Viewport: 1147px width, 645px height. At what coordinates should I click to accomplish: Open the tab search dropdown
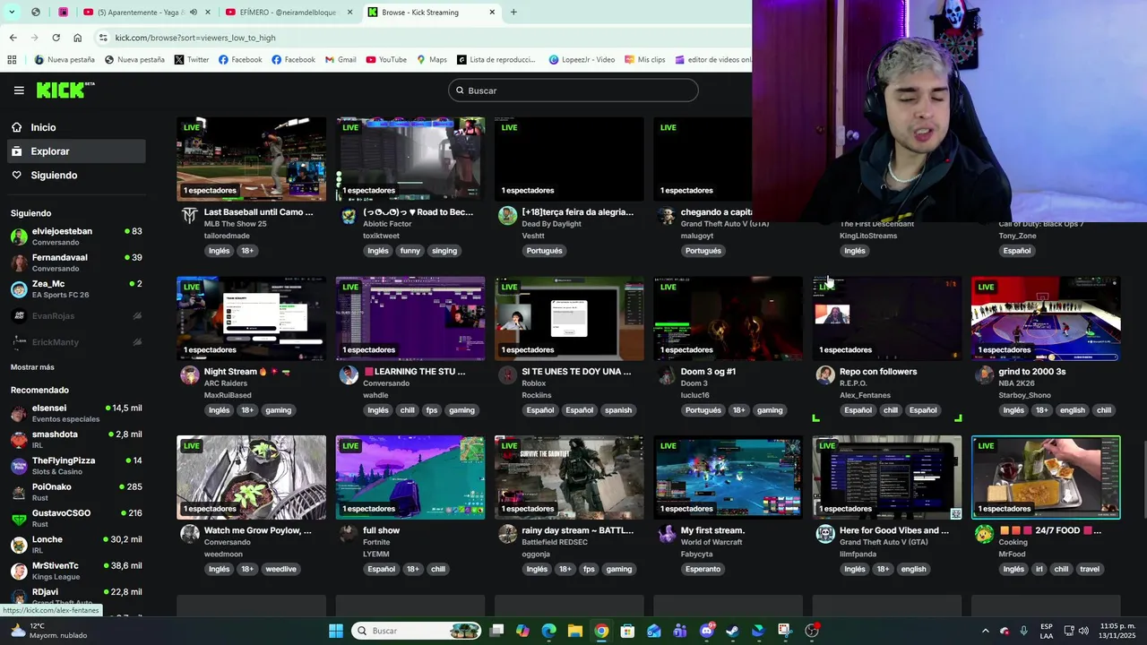pyautogui.click(x=11, y=13)
